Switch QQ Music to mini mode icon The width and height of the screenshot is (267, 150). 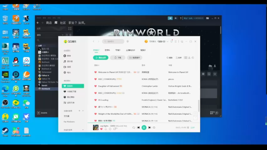pyautogui.click(x=182, y=41)
